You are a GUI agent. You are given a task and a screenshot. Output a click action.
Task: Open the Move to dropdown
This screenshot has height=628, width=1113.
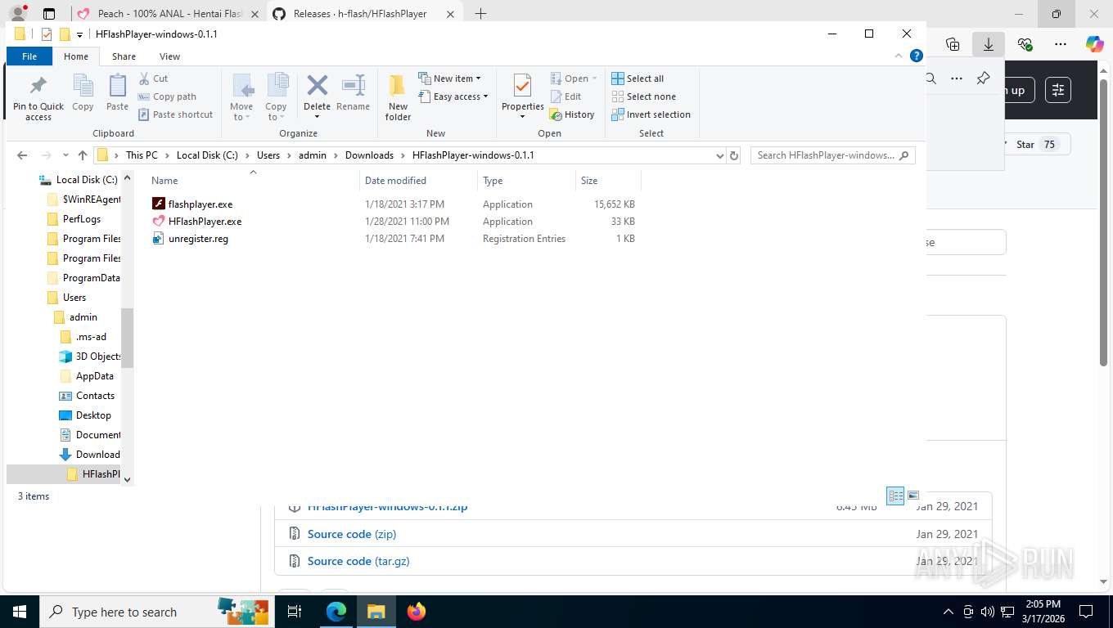241,98
